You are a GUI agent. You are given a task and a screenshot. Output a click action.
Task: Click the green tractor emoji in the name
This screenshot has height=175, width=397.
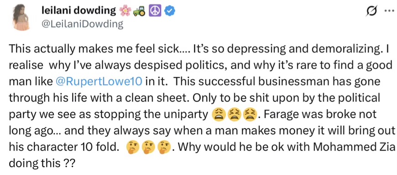pos(139,12)
